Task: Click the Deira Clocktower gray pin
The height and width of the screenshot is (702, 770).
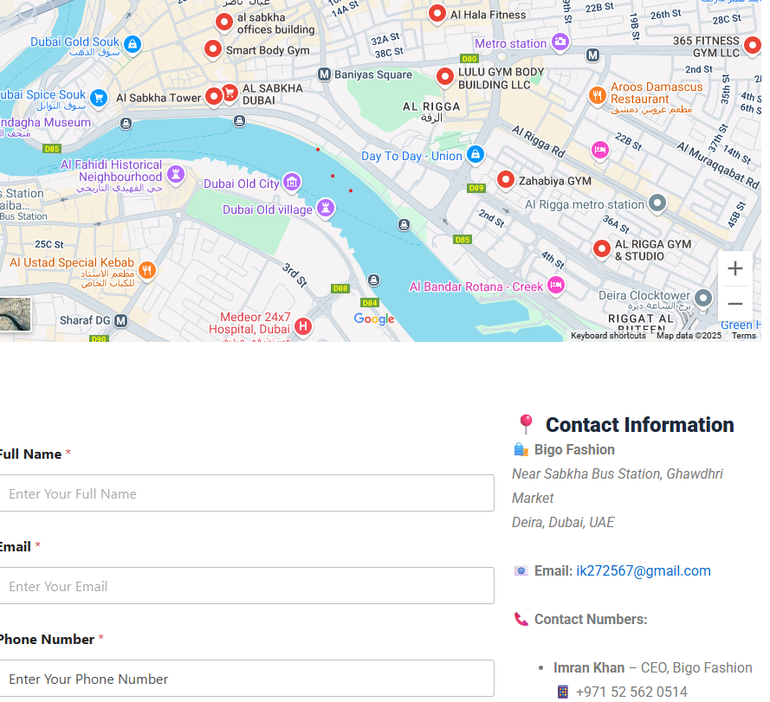Action: point(703,298)
